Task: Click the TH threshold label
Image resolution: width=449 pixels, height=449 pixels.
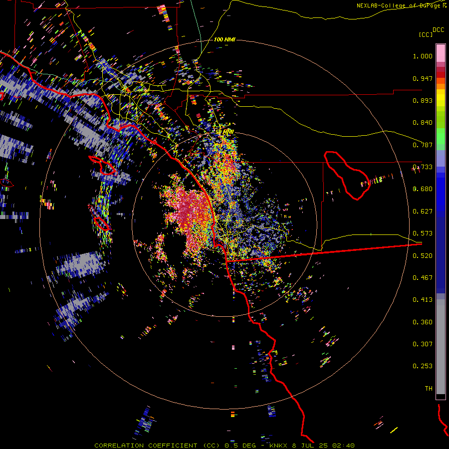Action: click(x=429, y=389)
